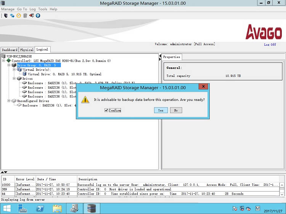The width and height of the screenshot is (286, 214).
Task: Click the WIN-BGCJJ9NAI5E server node icon
Action: pyautogui.click(x=3, y=56)
